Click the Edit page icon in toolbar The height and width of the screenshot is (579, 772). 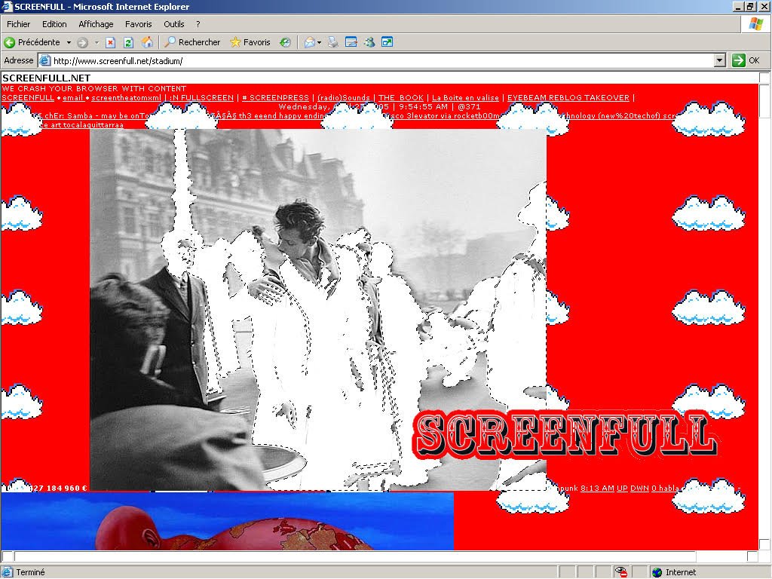click(351, 42)
